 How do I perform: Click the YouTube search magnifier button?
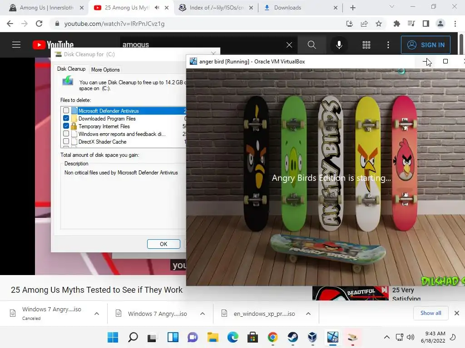point(312,45)
